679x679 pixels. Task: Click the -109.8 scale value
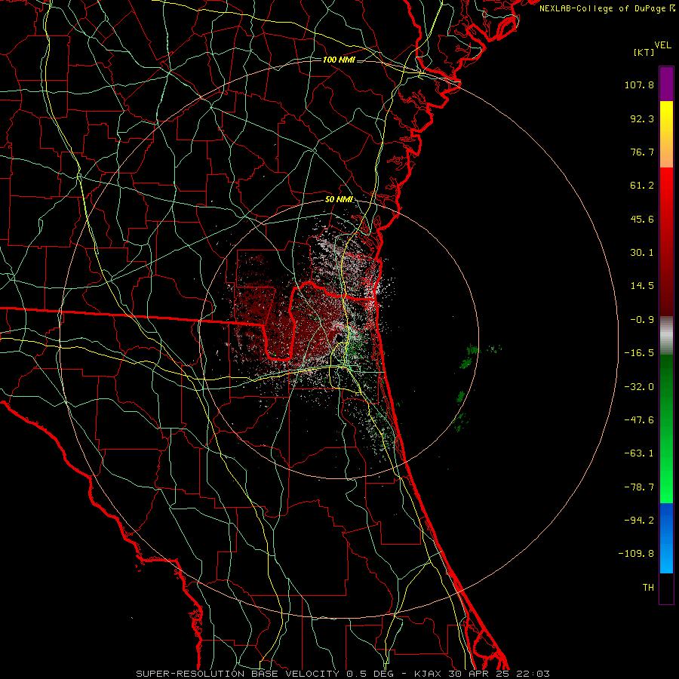636,554
